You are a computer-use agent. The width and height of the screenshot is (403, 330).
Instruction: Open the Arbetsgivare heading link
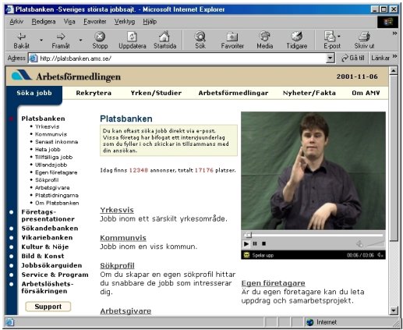point(125,311)
